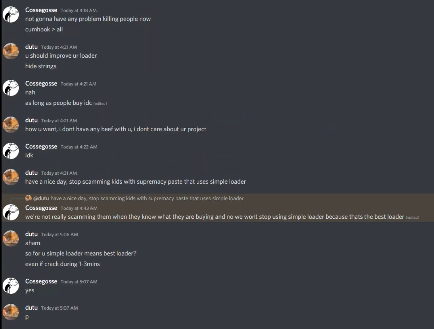Click dutu's avatar by the final 'p' message
This screenshot has height=329, width=434.
pos(11,312)
